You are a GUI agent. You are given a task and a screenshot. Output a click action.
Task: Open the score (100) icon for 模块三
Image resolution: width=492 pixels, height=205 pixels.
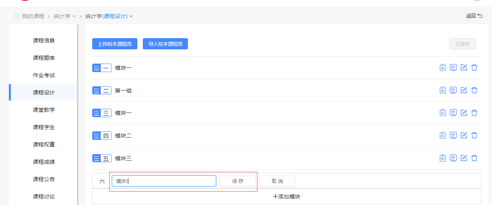(x=453, y=158)
